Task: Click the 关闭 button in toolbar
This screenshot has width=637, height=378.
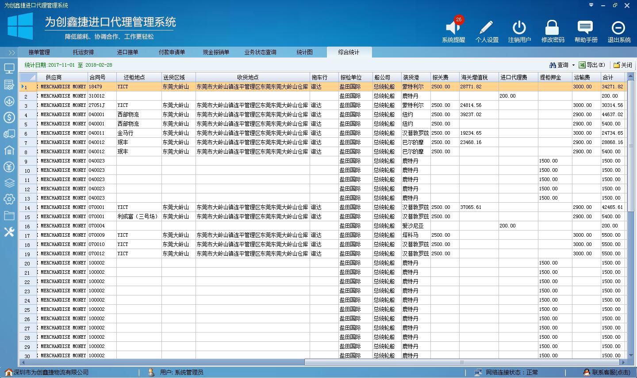Action: coord(623,65)
